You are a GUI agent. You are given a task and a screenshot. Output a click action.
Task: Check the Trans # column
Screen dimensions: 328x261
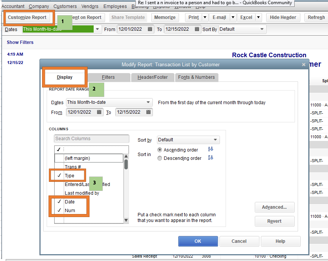click(x=59, y=167)
